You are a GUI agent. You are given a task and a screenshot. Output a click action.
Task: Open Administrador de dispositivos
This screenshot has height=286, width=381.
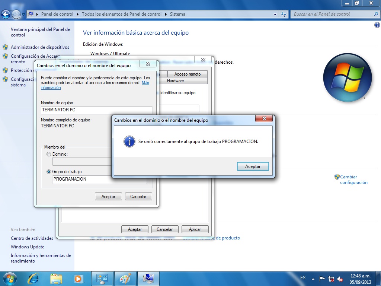[40, 47]
